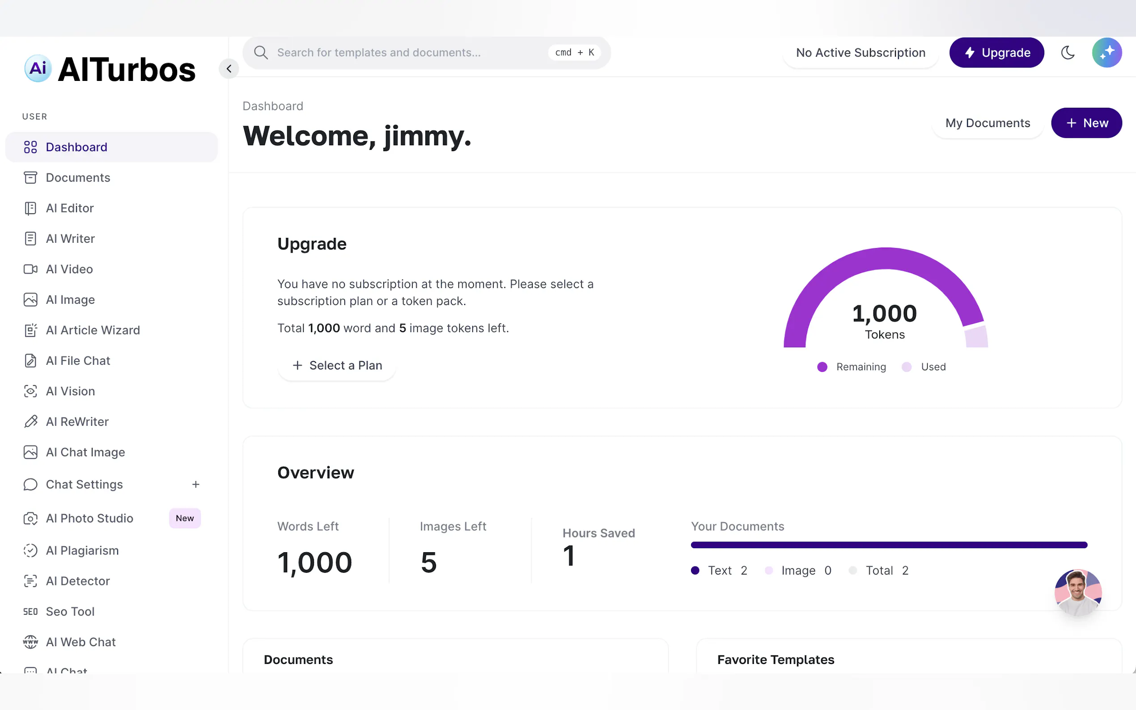Select AI Writer from the sidebar menu
1136x710 pixels.
(71, 239)
